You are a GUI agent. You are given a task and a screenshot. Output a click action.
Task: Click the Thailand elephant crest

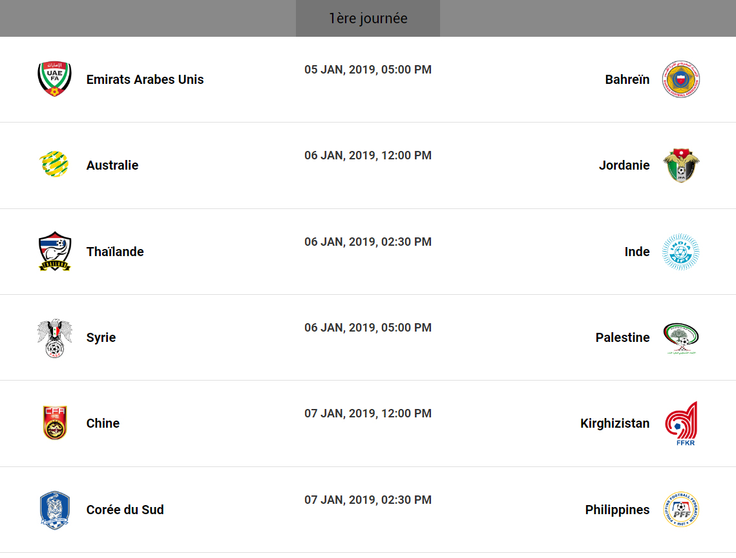(x=55, y=252)
